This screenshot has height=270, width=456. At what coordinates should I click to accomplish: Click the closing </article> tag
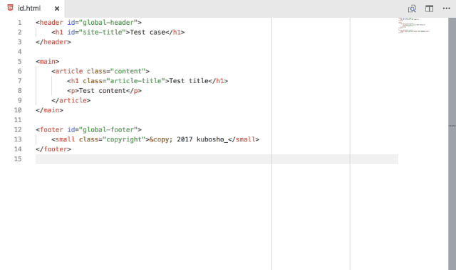pyautogui.click(x=71, y=100)
